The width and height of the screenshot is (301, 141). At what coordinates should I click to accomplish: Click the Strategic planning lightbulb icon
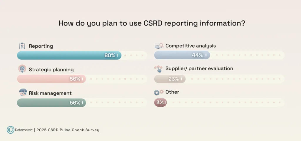coord(22,69)
